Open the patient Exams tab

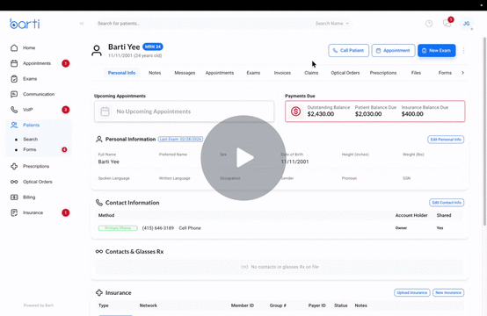tap(253, 73)
